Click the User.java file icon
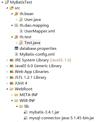 point(21,20)
